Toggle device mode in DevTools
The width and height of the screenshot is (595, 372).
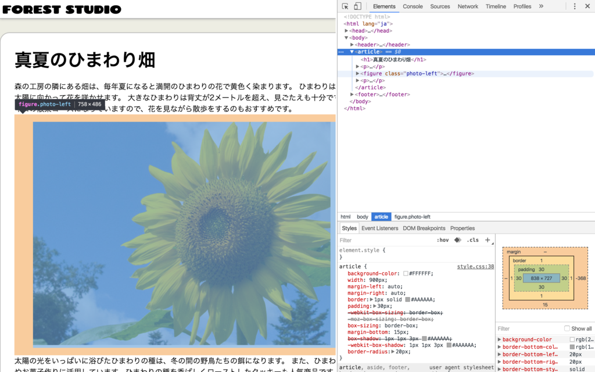point(359,5)
